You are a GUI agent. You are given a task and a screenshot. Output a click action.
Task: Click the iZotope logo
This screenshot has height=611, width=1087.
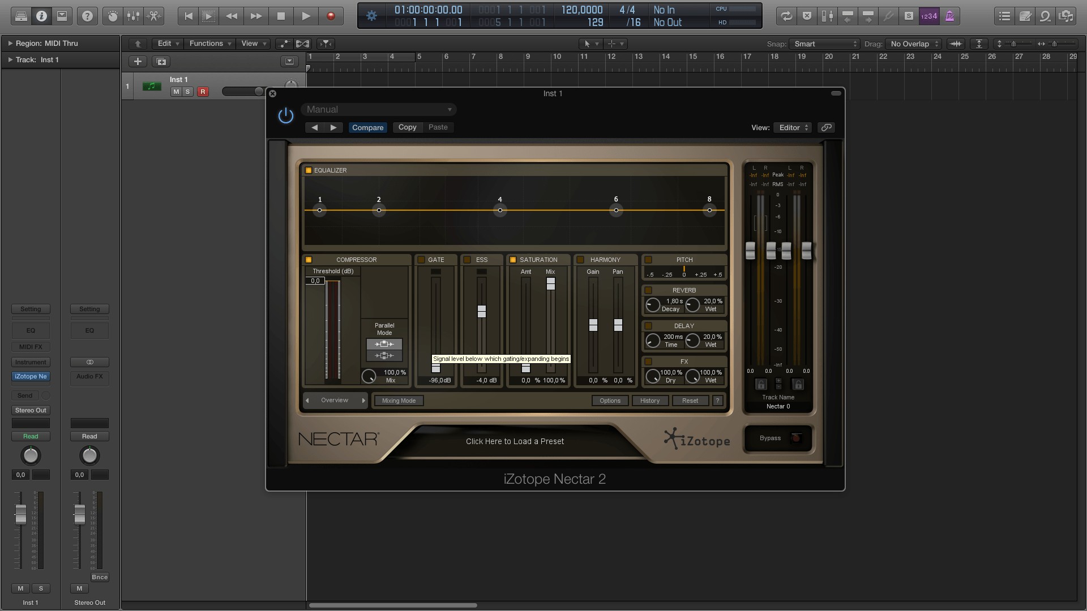pos(697,439)
